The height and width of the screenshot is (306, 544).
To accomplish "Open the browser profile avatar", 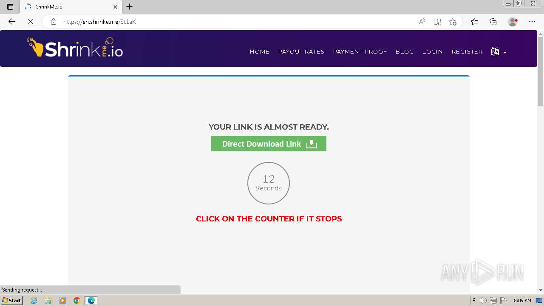I will tap(513, 22).
